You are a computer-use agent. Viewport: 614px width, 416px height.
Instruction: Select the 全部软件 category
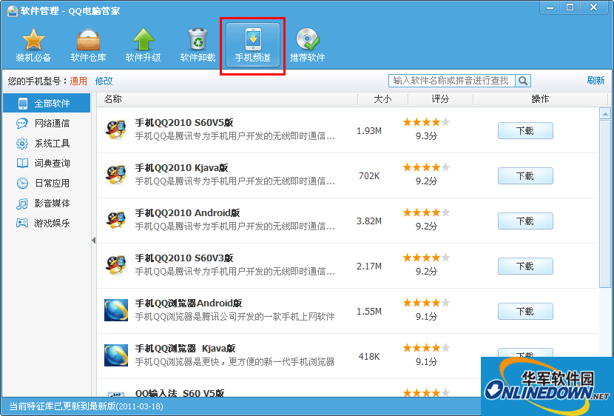point(47,104)
